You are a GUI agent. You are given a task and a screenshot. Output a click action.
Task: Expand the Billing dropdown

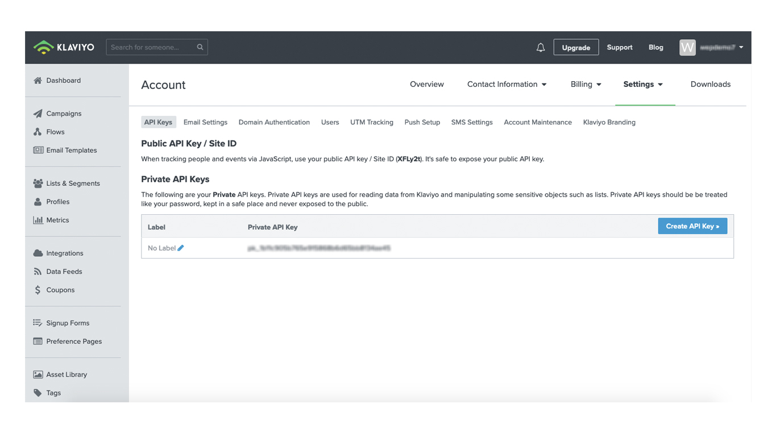586,84
